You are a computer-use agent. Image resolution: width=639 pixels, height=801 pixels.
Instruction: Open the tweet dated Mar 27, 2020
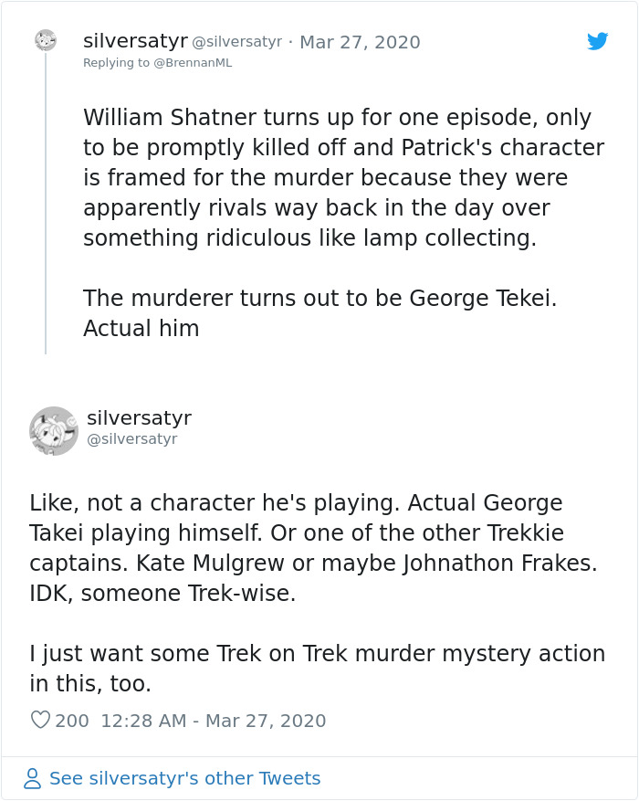pyautogui.click(x=361, y=42)
